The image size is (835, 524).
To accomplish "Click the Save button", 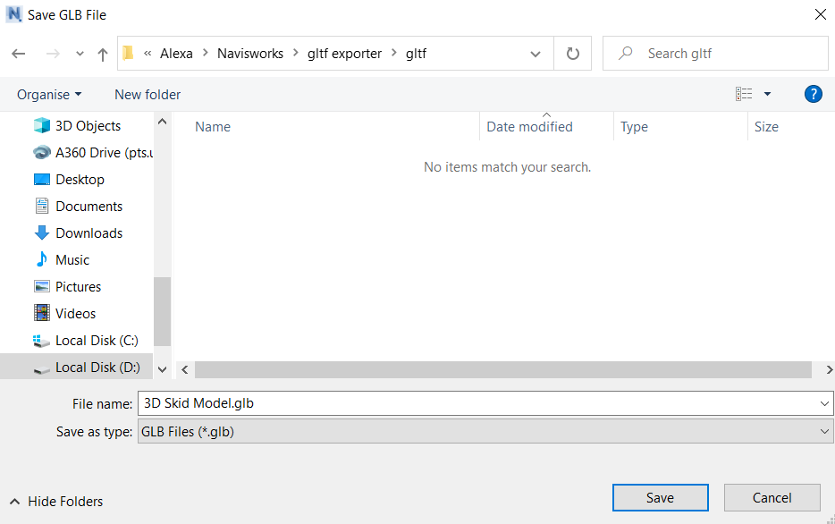I will pos(660,498).
